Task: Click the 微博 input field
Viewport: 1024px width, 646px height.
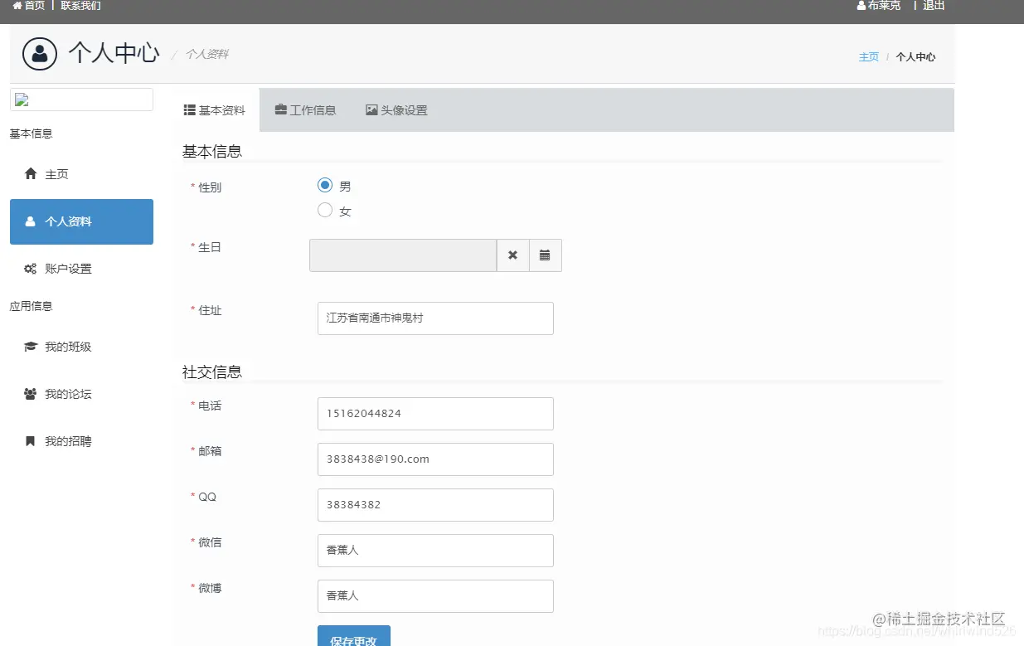Action: [435, 596]
